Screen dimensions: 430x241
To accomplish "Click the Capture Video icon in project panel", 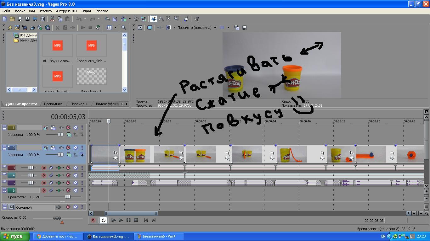I will tap(25, 28).
